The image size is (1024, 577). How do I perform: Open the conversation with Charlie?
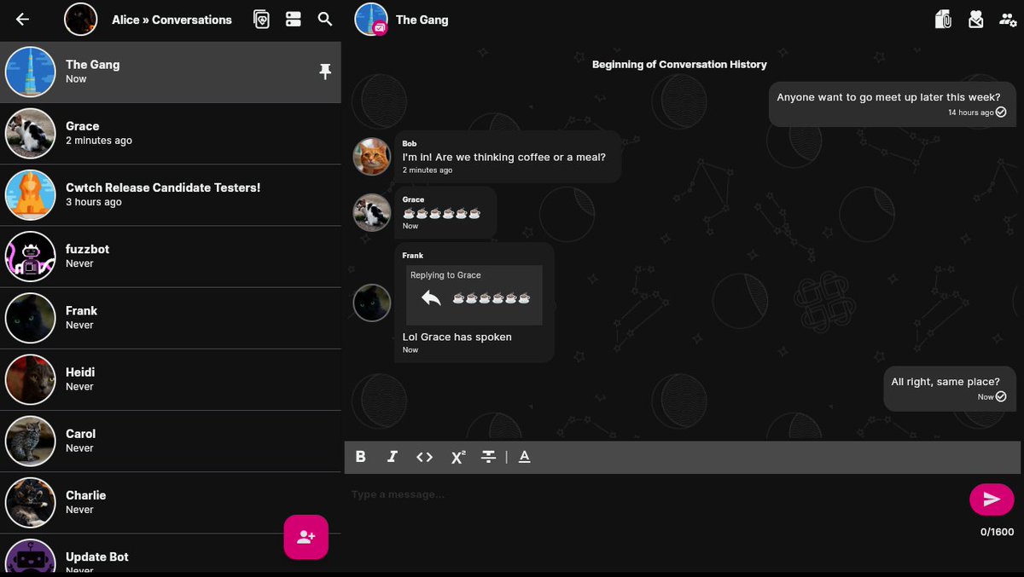[x=171, y=502]
